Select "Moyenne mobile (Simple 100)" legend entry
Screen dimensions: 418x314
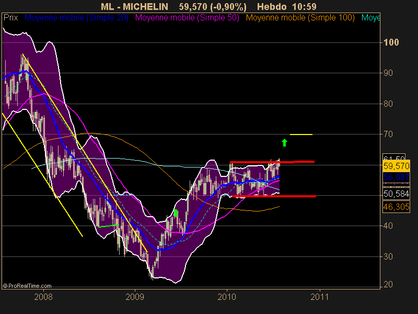(300, 18)
